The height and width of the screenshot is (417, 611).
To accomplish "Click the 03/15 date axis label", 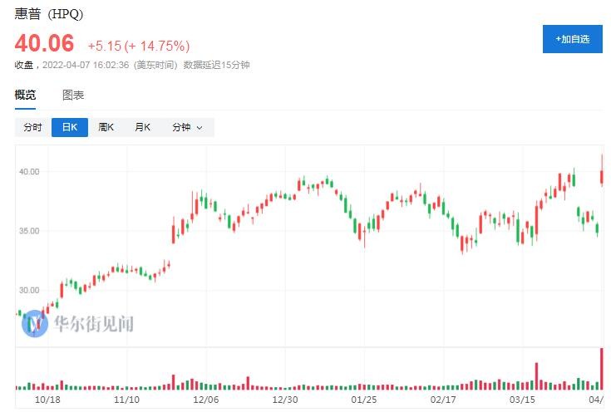I will [521, 400].
